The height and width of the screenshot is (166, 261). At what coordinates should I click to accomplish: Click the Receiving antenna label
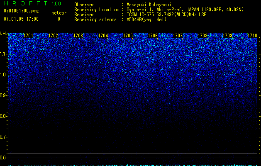pos(95,20)
